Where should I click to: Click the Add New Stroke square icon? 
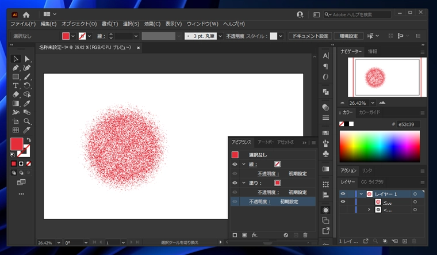235,235
